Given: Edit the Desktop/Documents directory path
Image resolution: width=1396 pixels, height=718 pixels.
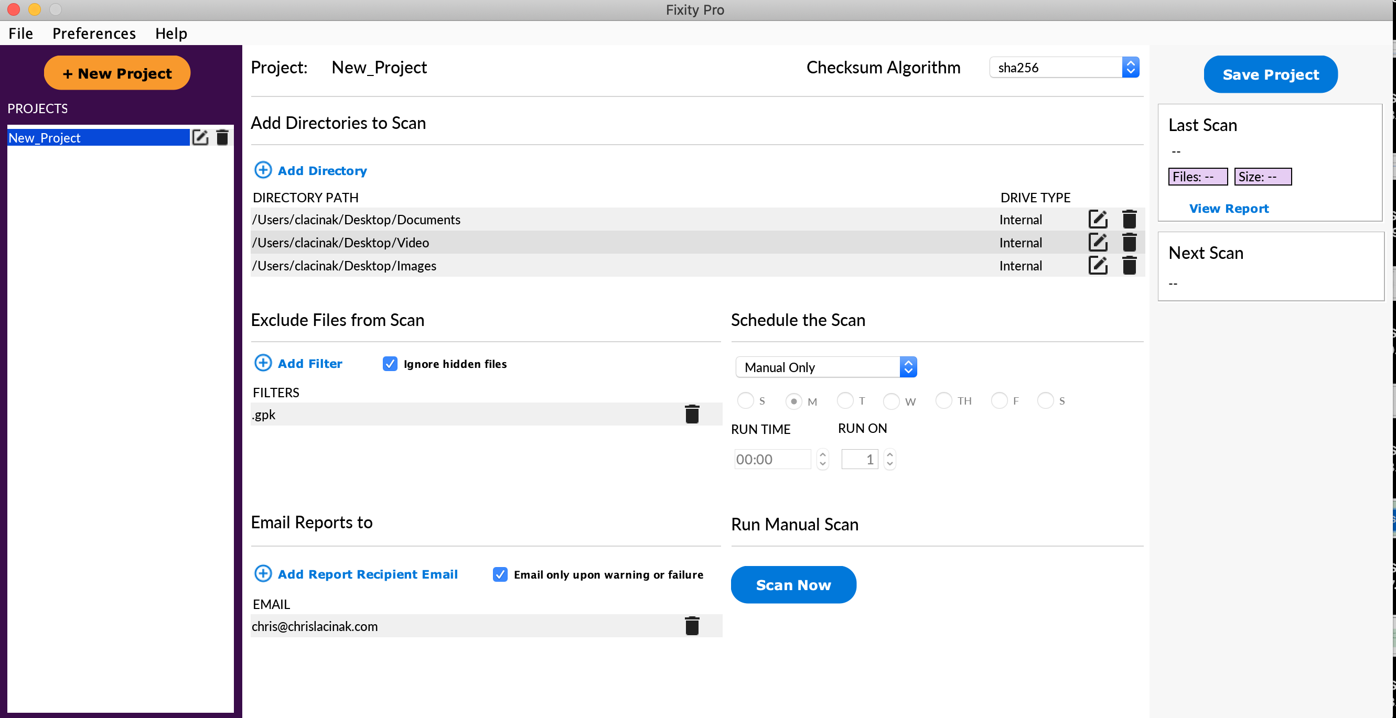Looking at the screenshot, I should (x=1098, y=219).
